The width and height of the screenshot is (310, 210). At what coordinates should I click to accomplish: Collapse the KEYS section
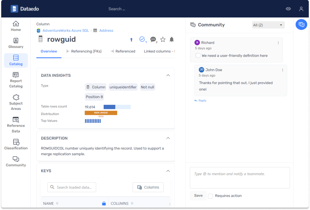pos(168,171)
